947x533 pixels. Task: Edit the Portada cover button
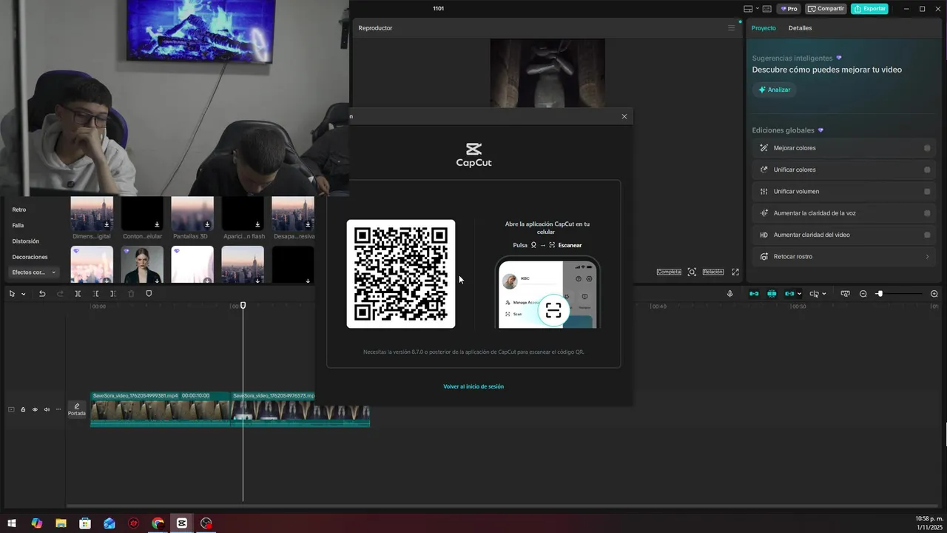[x=77, y=409]
